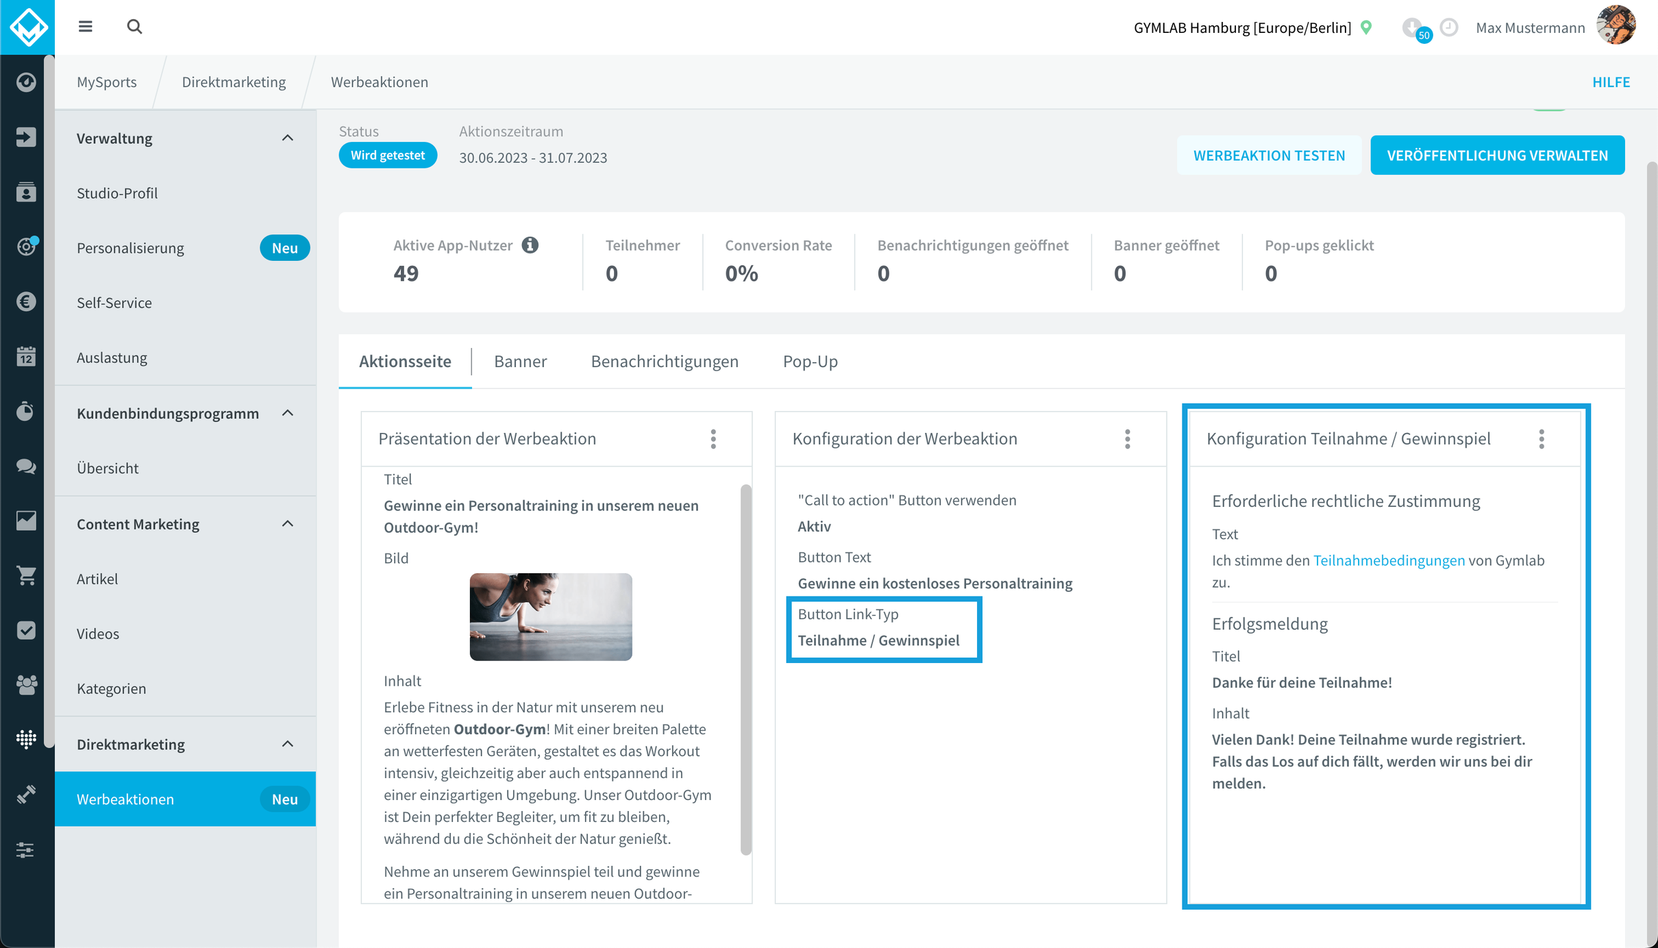This screenshot has width=1658, height=948.
Task: Open Studio-Profil in the sidebar
Action: coord(185,193)
